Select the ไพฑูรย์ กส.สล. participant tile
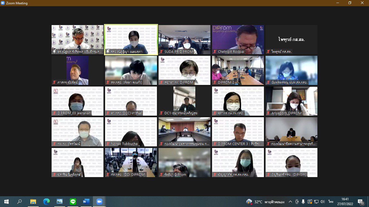 click(x=291, y=40)
